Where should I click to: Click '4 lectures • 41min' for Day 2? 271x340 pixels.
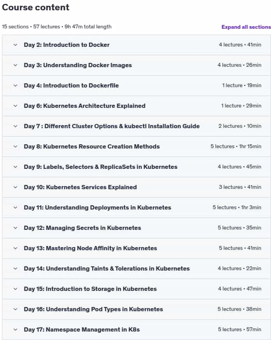(x=240, y=45)
